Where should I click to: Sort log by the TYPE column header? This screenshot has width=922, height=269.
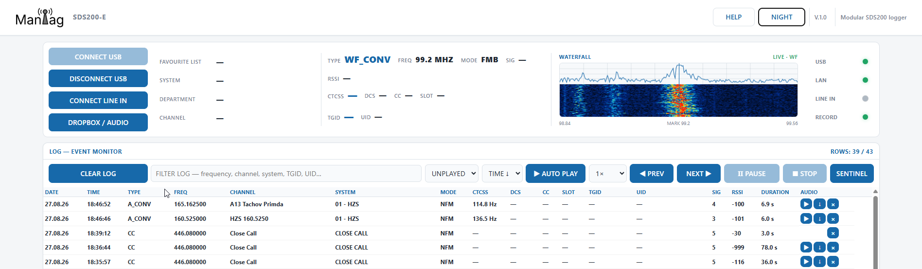coord(134,192)
